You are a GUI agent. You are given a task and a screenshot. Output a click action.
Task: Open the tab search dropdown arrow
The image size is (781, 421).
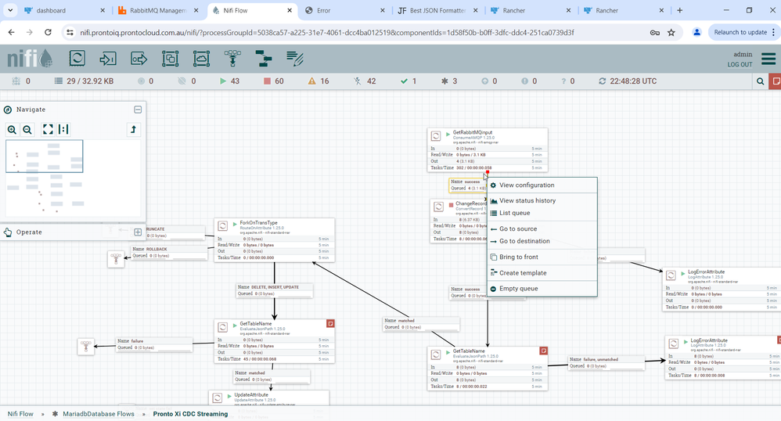tap(10, 10)
